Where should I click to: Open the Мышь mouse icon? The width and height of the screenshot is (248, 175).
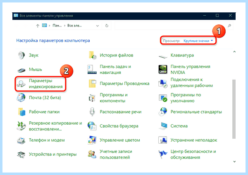point(21,70)
